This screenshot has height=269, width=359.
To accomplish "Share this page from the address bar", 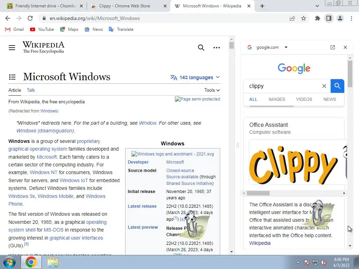I will (292, 18).
